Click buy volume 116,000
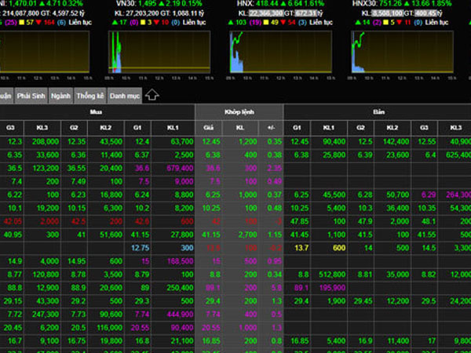Image resolution: width=471 pixels, height=353 pixels. [x=110, y=327]
